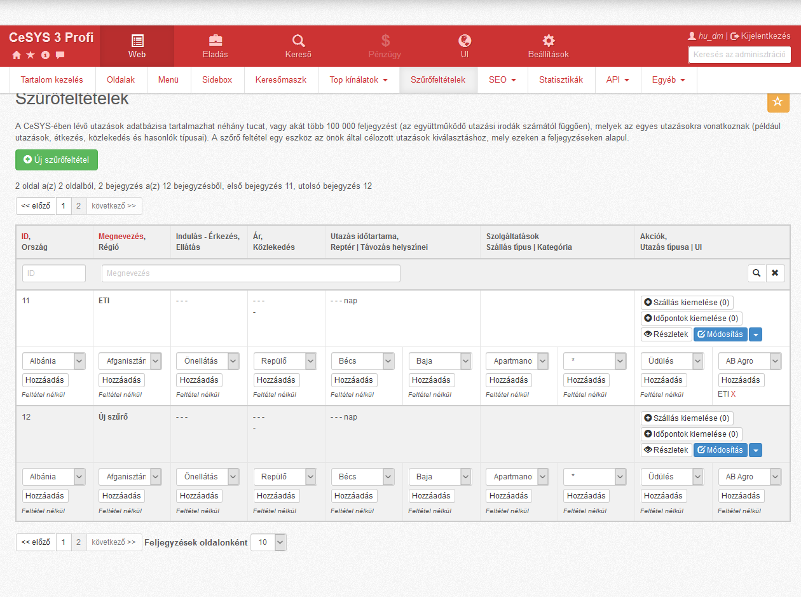Viewport: 801px width, 597px height.
Task: Log out via Kijelentkezés
Action: tap(760, 36)
